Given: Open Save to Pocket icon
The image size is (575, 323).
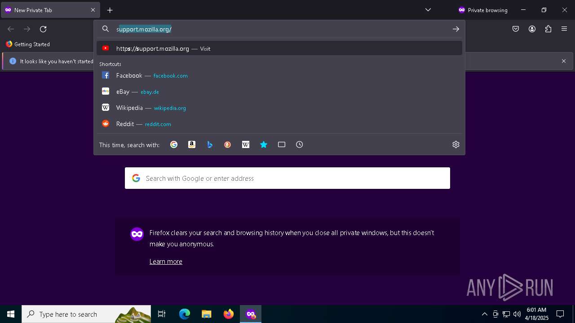Looking at the screenshot, I should [516, 29].
